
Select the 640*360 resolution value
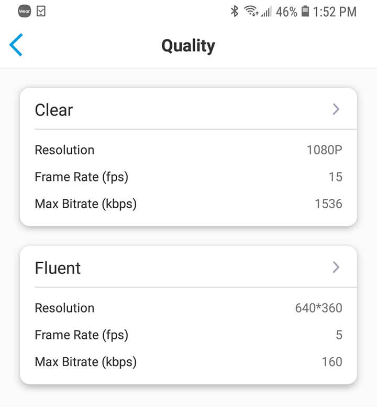[318, 308]
